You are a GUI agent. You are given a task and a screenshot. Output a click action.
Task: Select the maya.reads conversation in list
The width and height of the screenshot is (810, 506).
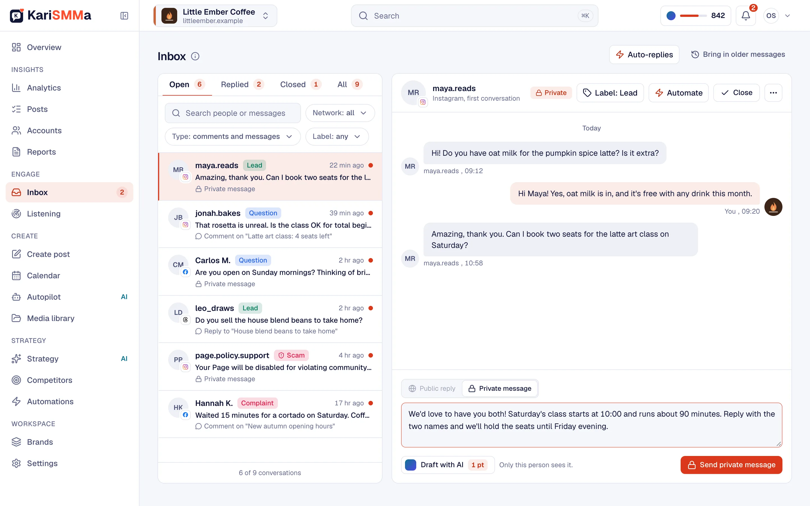tap(270, 177)
